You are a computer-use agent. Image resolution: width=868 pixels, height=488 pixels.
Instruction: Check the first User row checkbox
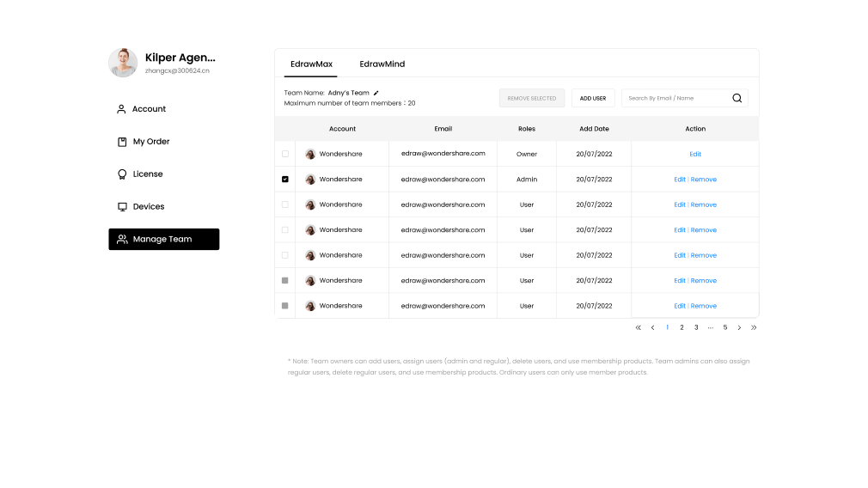(x=285, y=204)
